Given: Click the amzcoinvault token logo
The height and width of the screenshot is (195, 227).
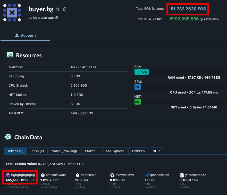Looking at the screenshot, I should click(43, 175).
